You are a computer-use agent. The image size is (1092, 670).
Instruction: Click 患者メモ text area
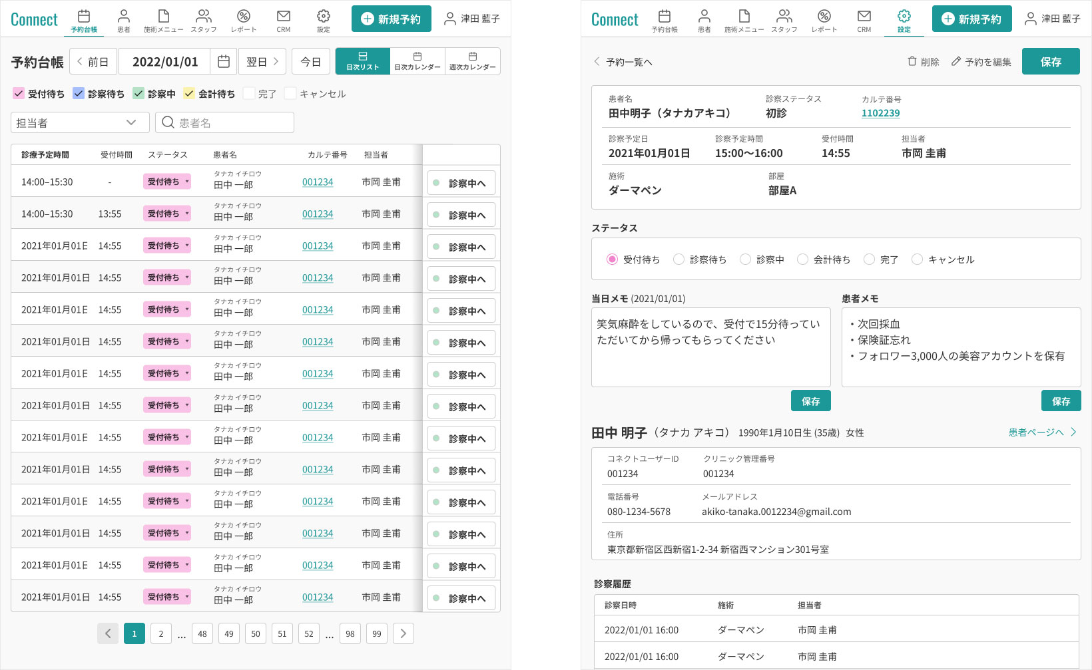pos(961,347)
